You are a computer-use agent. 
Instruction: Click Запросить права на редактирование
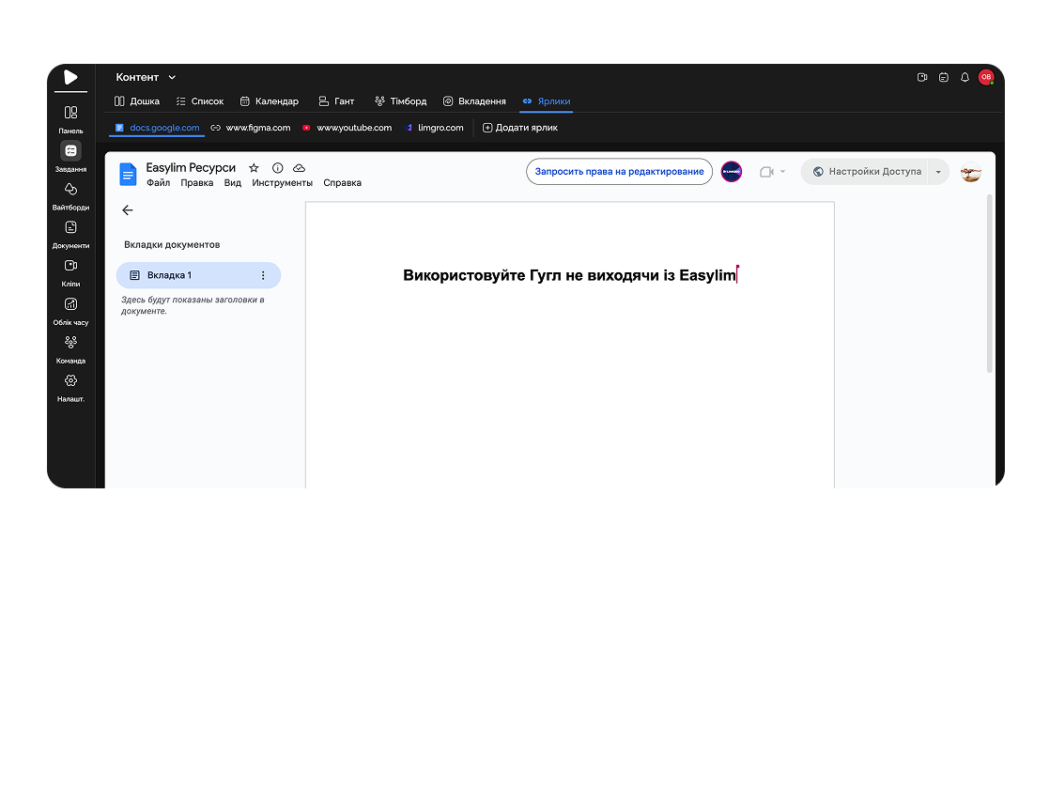coord(619,172)
